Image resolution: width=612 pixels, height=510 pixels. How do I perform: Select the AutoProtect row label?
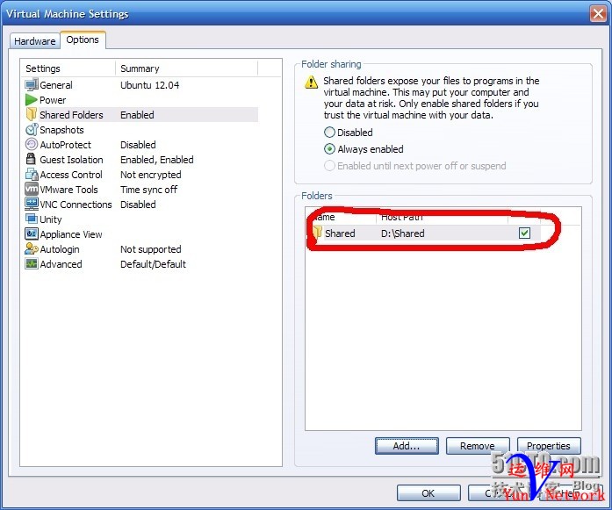65,145
